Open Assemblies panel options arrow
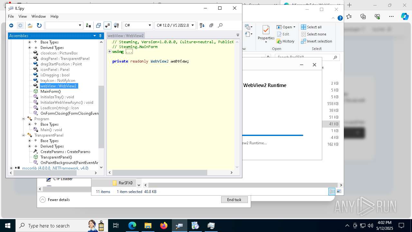Screen dimensions: 412x232 coord(95,36)
